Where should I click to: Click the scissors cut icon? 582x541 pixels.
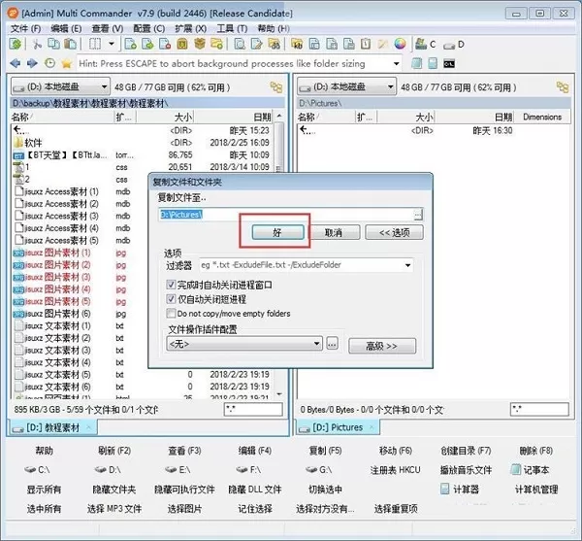[x=37, y=44]
